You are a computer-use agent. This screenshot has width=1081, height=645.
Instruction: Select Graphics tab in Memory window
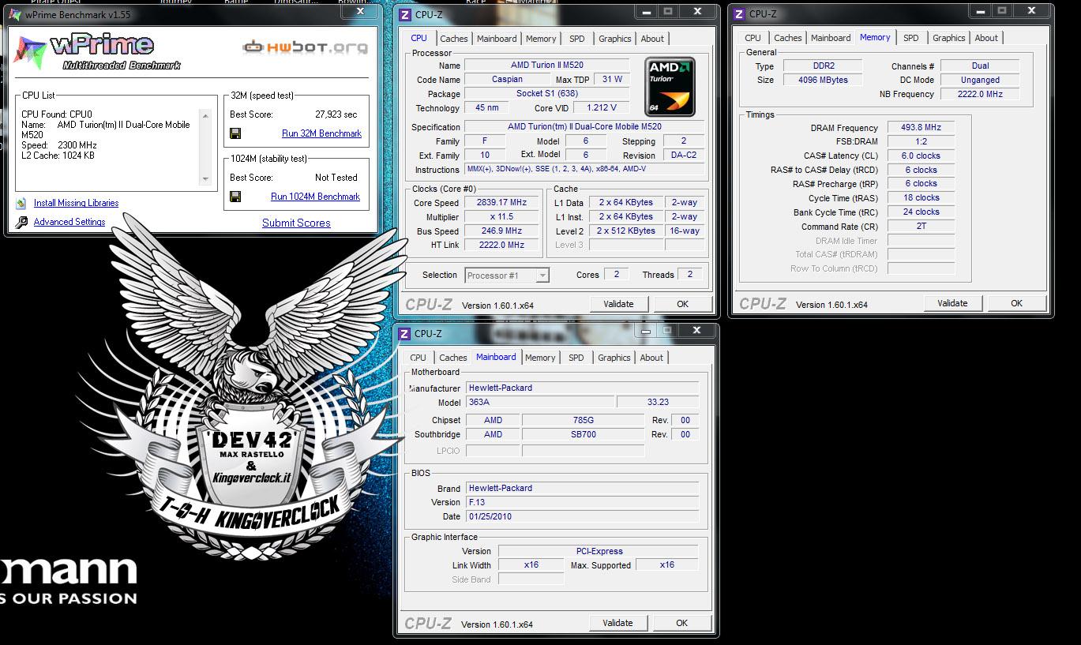click(x=948, y=38)
